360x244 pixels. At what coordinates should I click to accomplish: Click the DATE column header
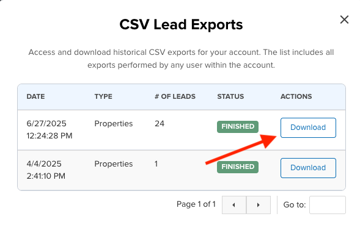tap(36, 96)
